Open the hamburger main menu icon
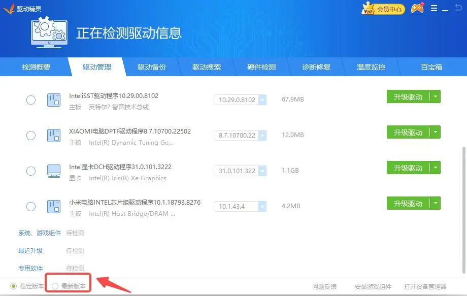Image resolution: width=467 pixels, height=296 pixels. [x=434, y=9]
